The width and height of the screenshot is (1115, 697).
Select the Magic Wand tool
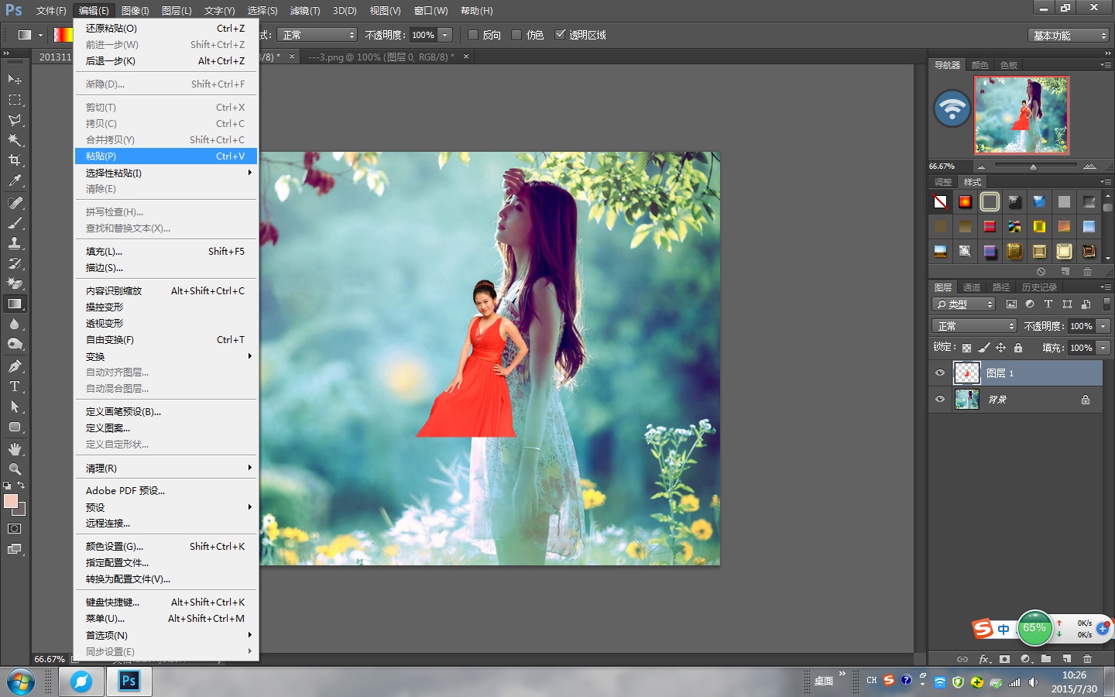[15, 140]
